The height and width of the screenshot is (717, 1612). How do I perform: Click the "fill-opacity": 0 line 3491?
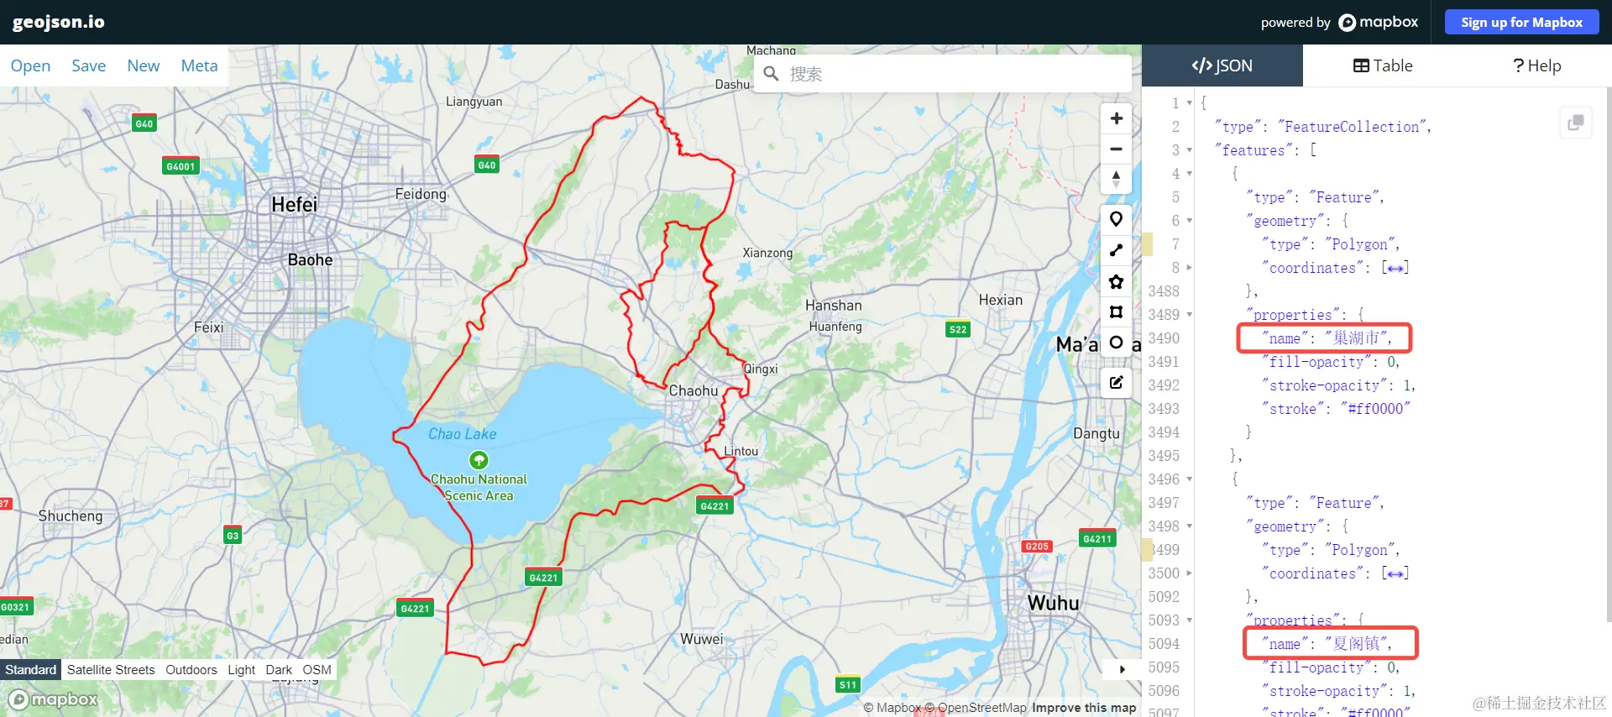click(x=1331, y=362)
